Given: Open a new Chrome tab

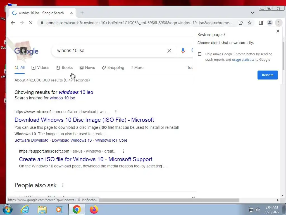Looking at the screenshot, I should 82,13.
